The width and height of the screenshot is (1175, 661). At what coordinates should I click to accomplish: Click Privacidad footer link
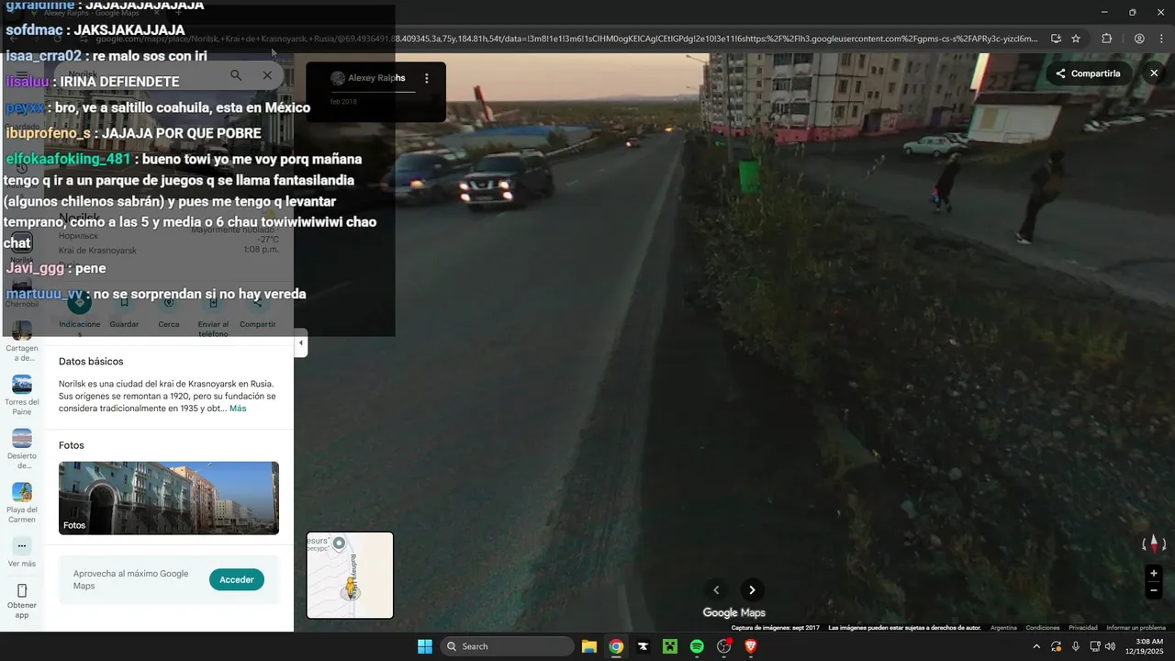(1083, 628)
